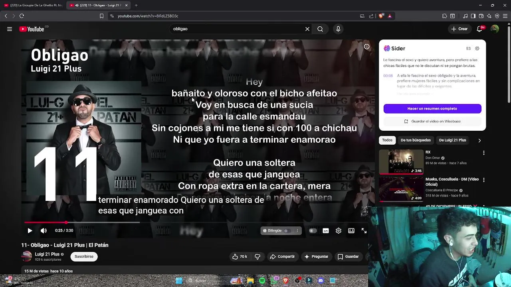The width and height of the screenshot is (511, 287).
Task: Open Discord from the taskbar
Action: tap(321, 281)
